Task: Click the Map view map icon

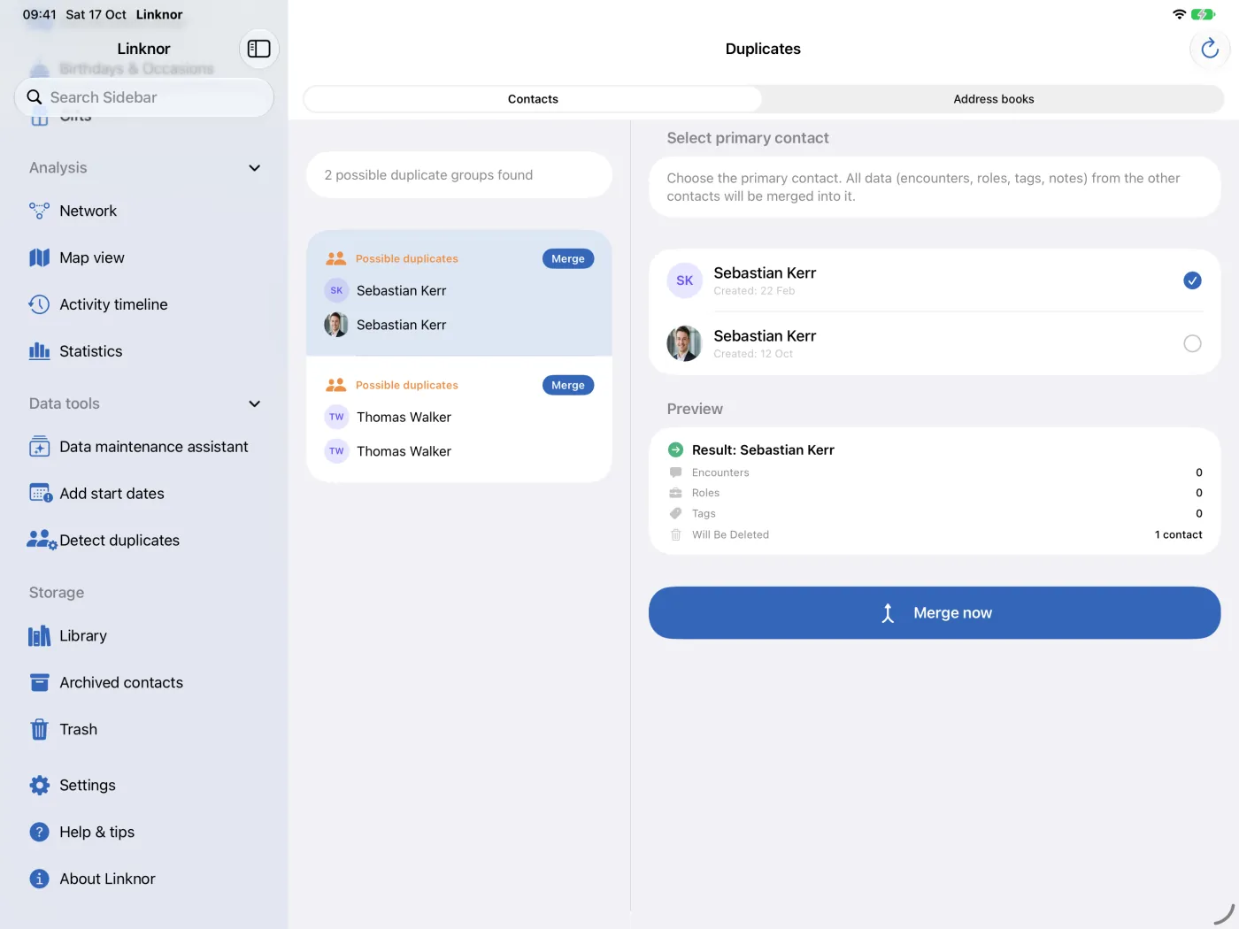Action: [x=39, y=257]
